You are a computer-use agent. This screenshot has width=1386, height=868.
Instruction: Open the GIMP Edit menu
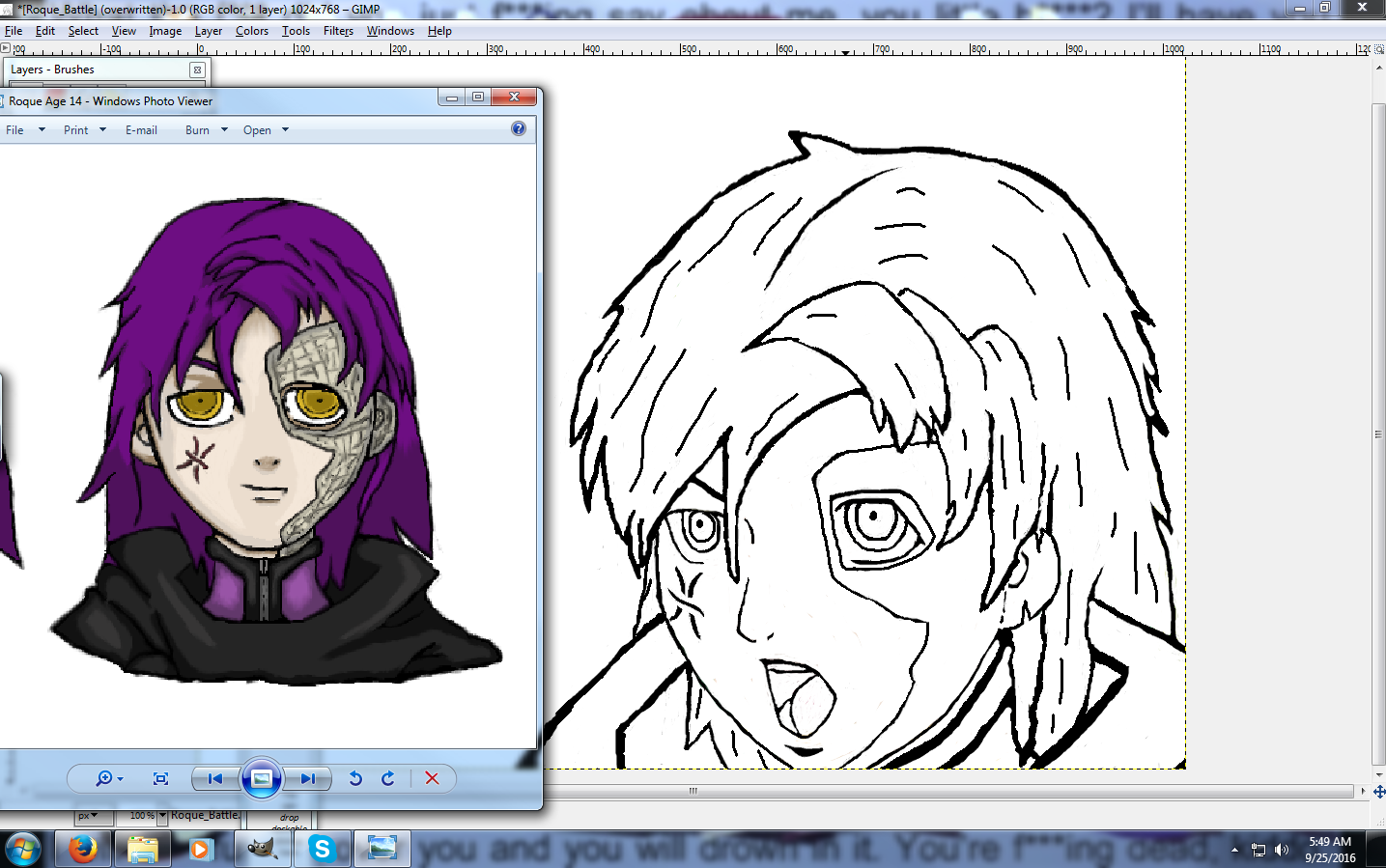pyautogui.click(x=45, y=31)
